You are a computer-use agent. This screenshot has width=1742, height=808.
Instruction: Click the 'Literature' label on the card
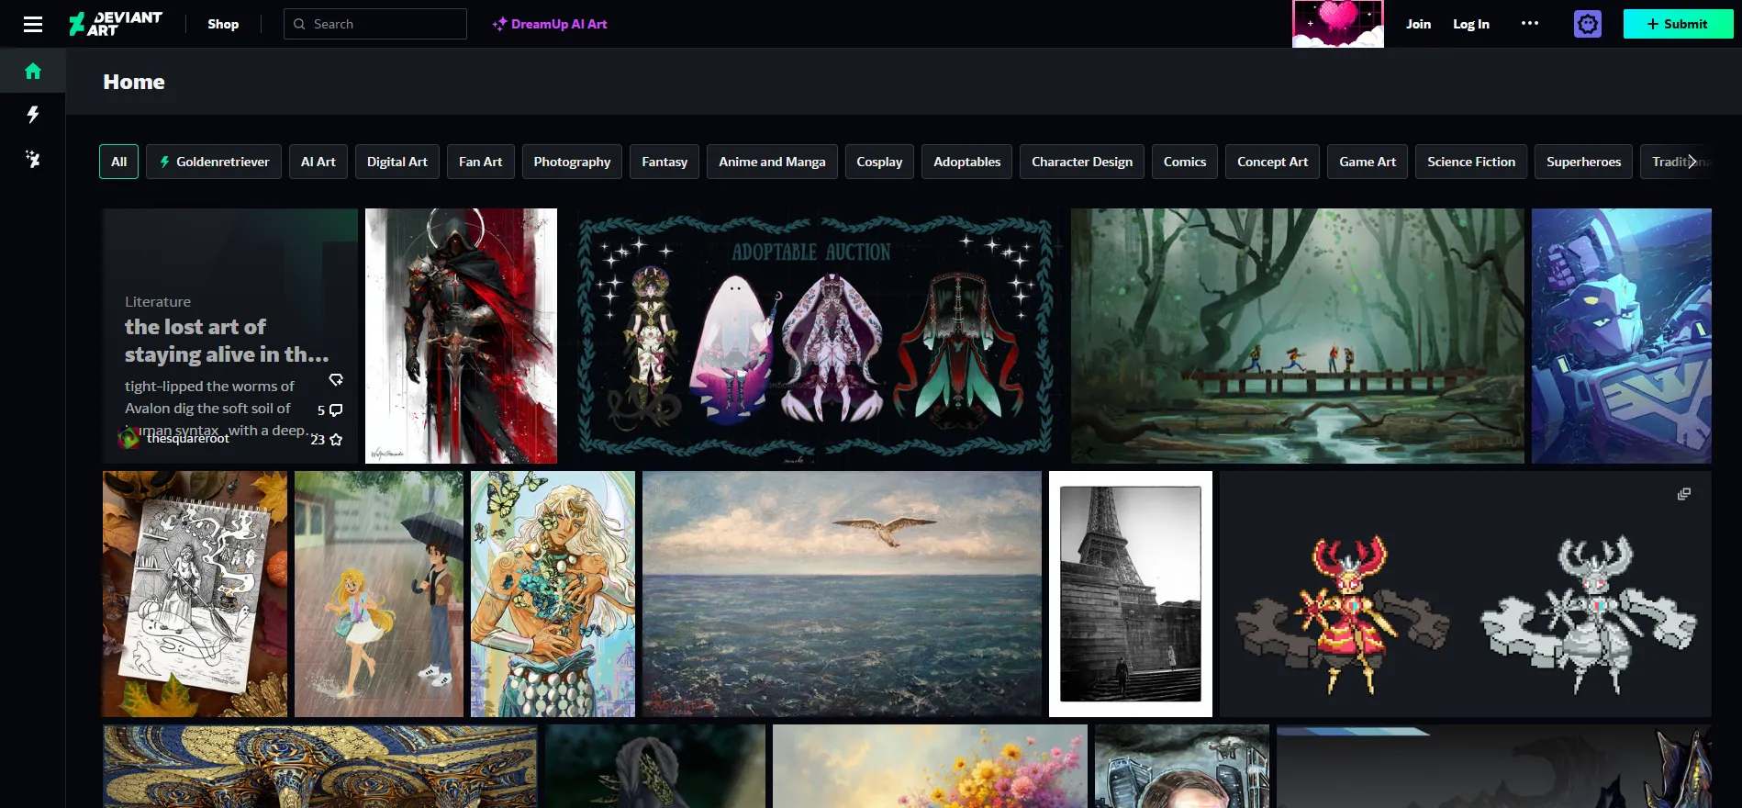coord(158,302)
